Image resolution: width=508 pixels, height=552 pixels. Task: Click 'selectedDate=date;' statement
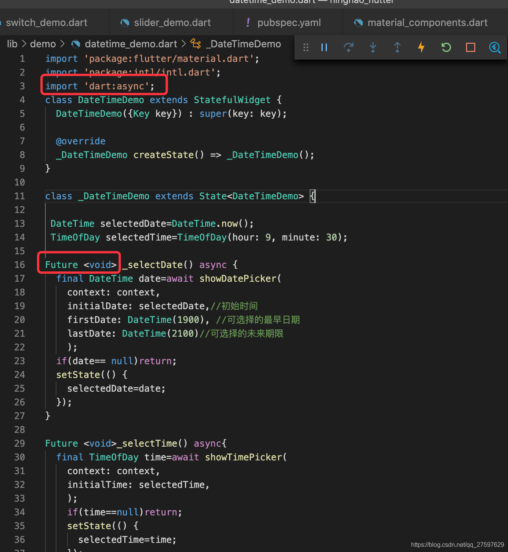tap(116, 389)
